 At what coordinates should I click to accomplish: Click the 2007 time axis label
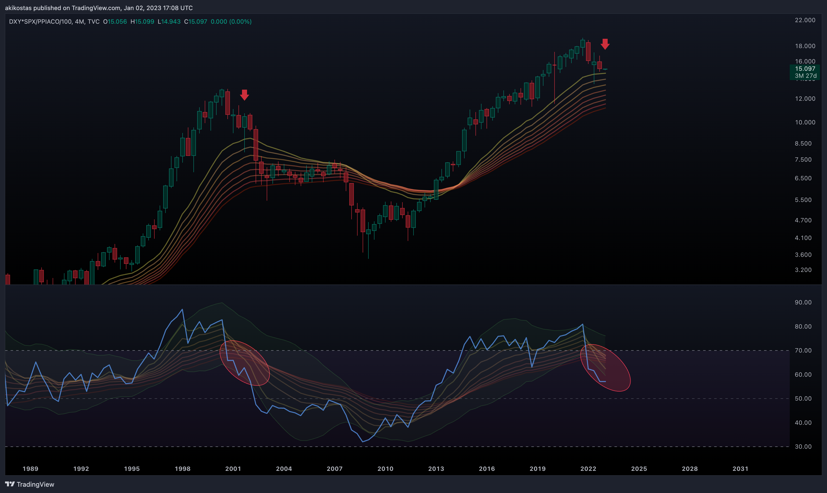tap(335, 469)
